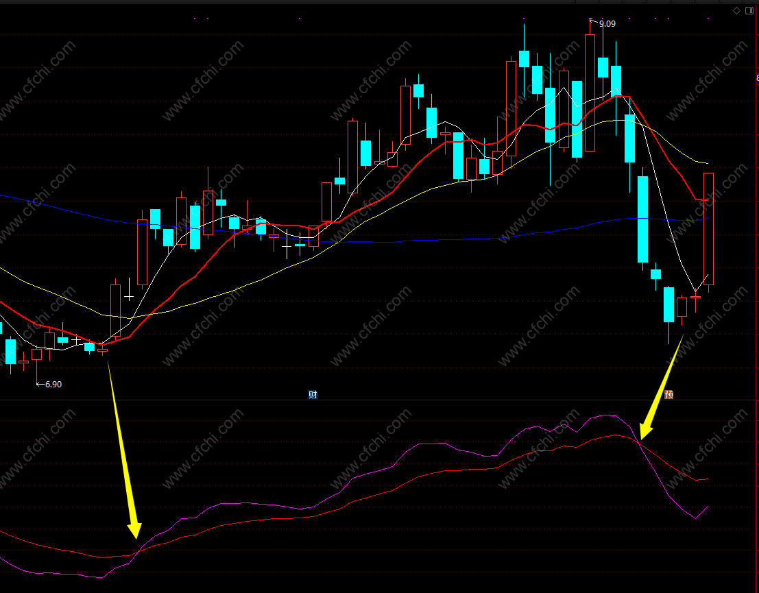Click the 9.09 high price label
The width and height of the screenshot is (759, 593).
tap(607, 24)
